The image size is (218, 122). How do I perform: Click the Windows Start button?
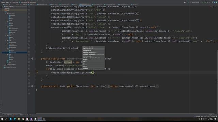click(2, 119)
